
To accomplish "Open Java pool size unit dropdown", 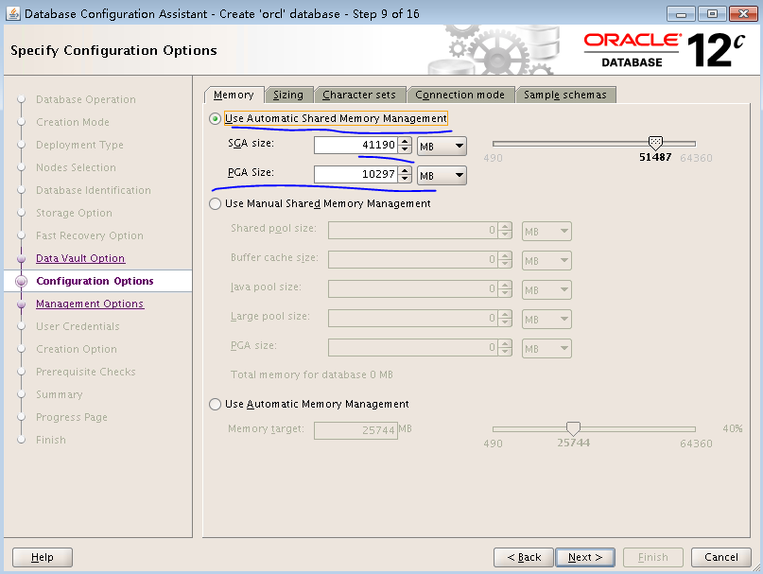I will click(546, 289).
